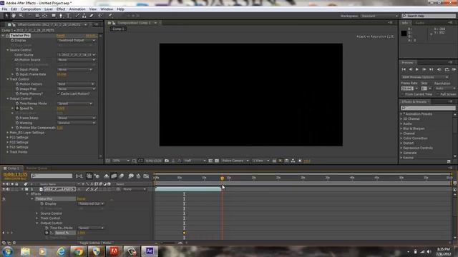
Task: Open the Color Source dropdown
Action: pos(77,55)
